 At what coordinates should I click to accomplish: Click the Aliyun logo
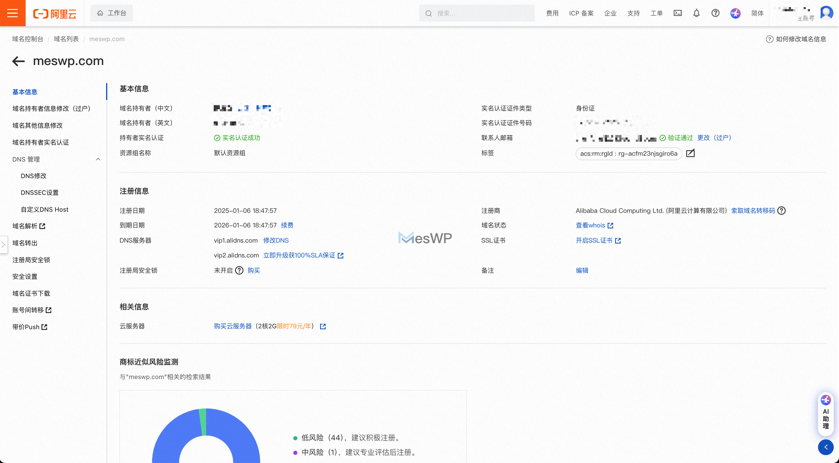55,13
